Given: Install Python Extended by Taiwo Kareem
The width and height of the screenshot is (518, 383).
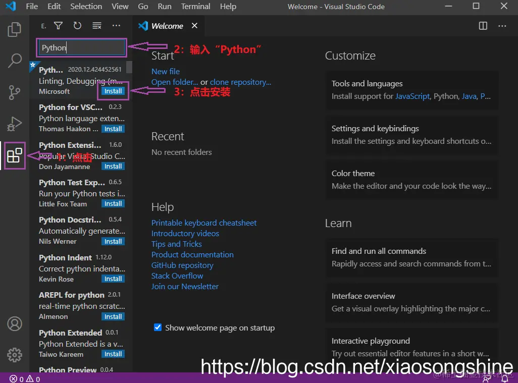Looking at the screenshot, I should coord(113,354).
